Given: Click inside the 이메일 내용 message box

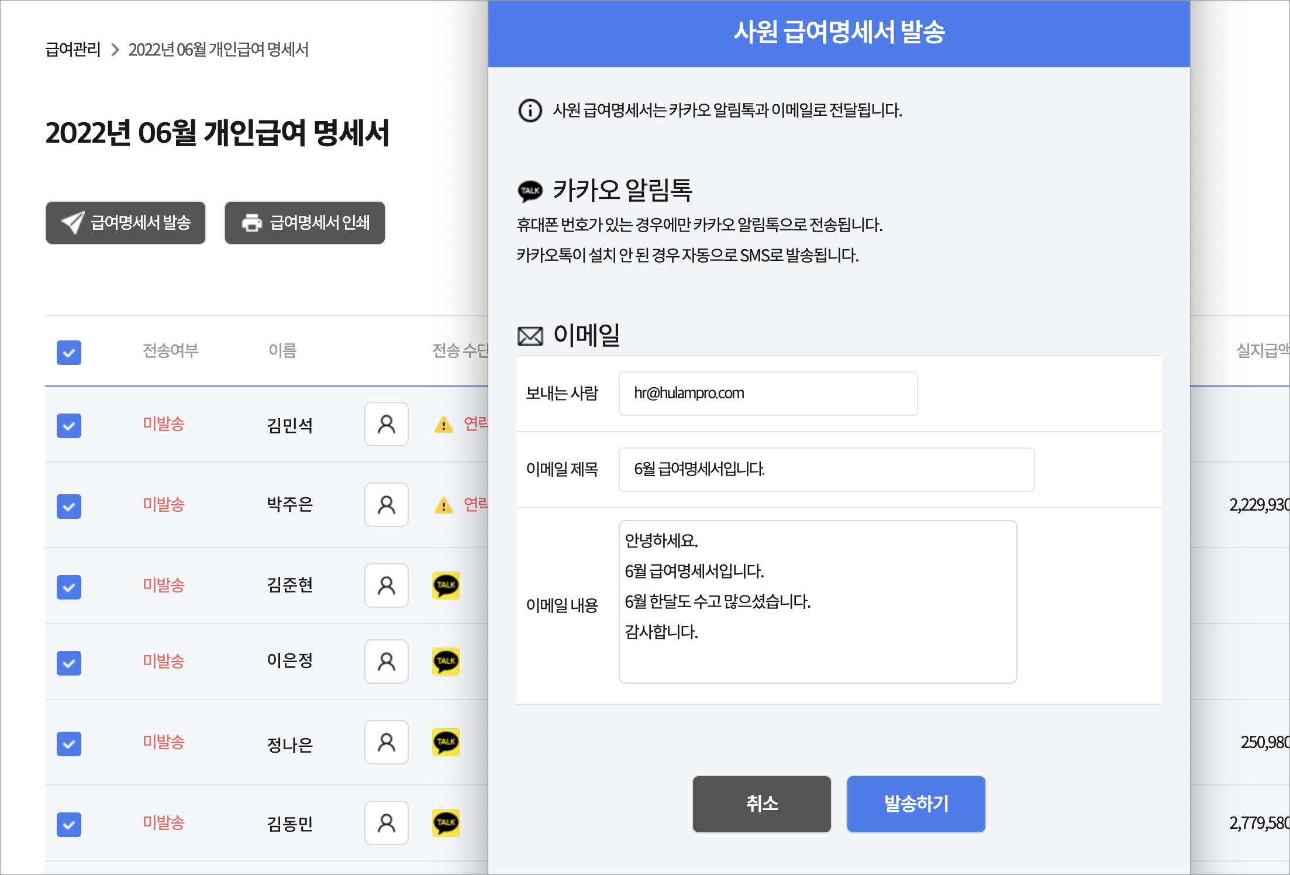Looking at the screenshot, I should (818, 602).
